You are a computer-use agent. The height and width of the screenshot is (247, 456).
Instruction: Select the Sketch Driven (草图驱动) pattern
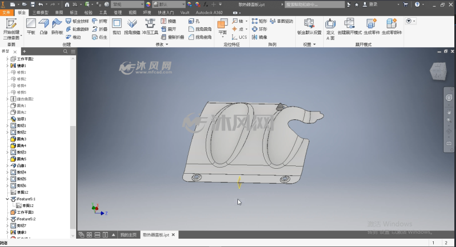coord(281,21)
